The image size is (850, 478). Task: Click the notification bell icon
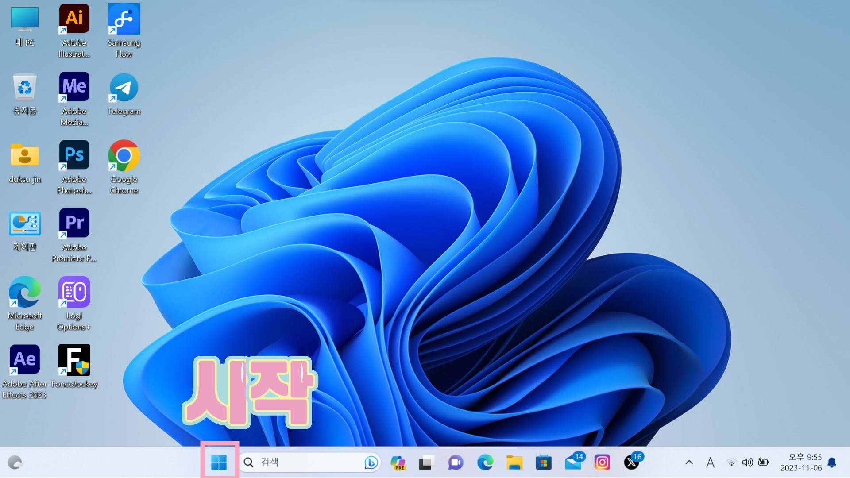tap(832, 463)
